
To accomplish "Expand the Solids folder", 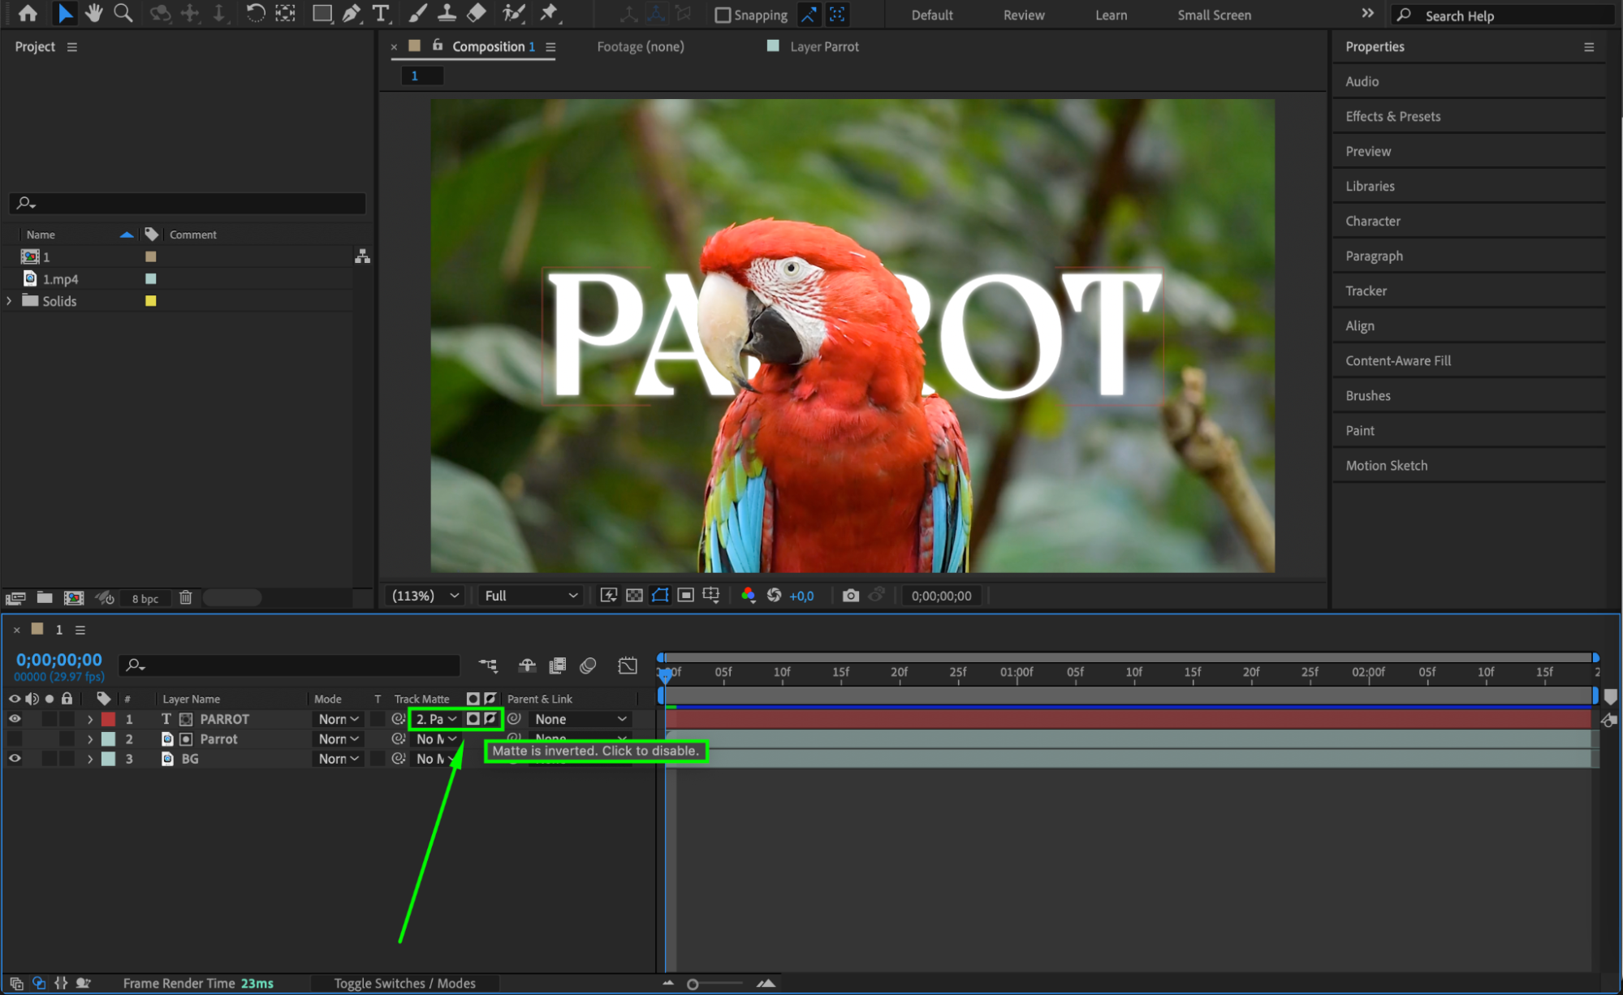I will [x=10, y=301].
